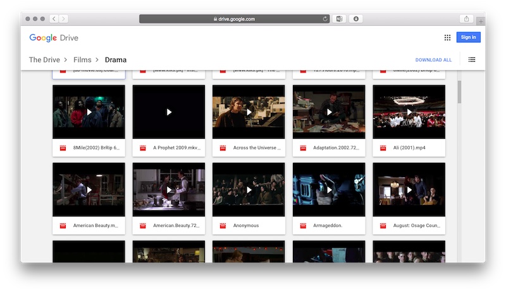Open the American Beauty kitchen scene thumbnail
This screenshot has width=506, height=292.
coord(169,189)
